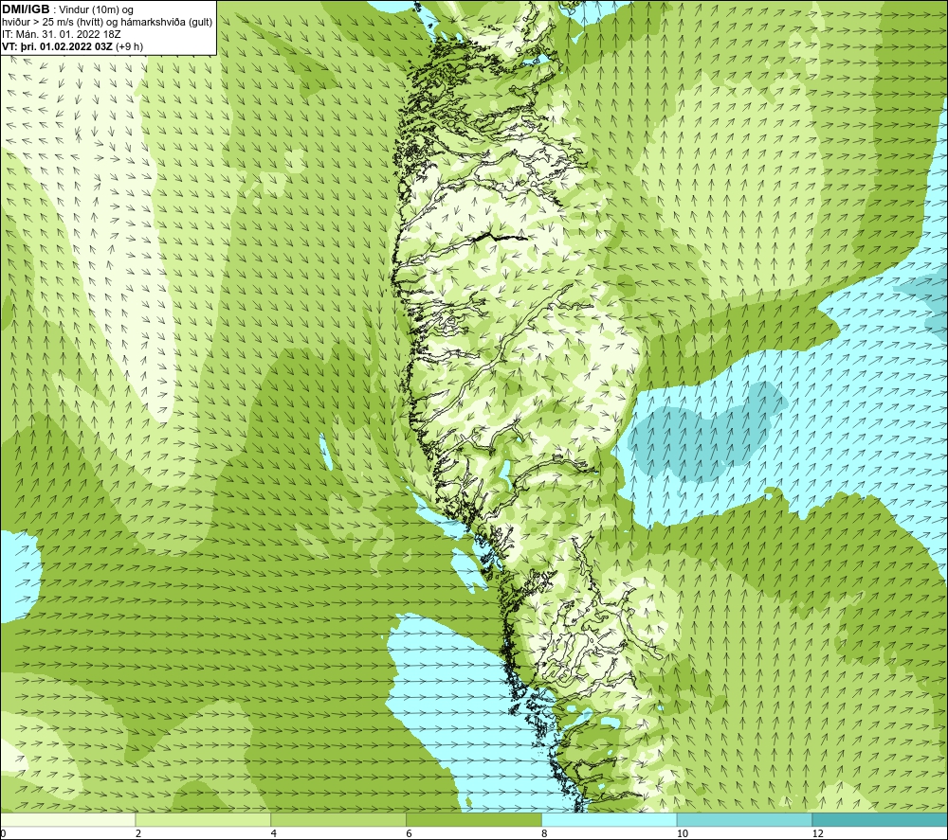Click the scale label '12'
The height and width of the screenshot is (840, 948).
(818, 834)
